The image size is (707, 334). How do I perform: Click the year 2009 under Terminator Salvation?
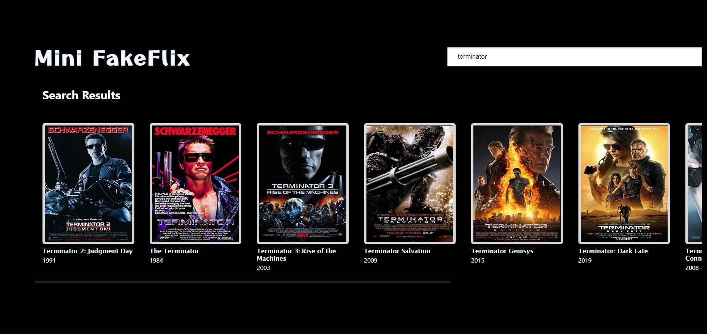[371, 261]
